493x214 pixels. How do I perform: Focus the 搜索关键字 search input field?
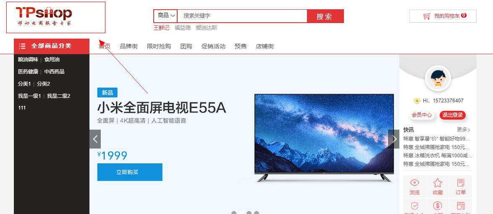pyautogui.click(x=242, y=16)
